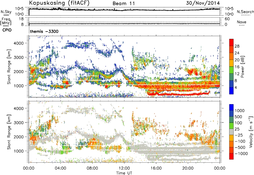
Task: Click the velocity panel 'Slant Range [km]' axis title
Action: pos(9,132)
